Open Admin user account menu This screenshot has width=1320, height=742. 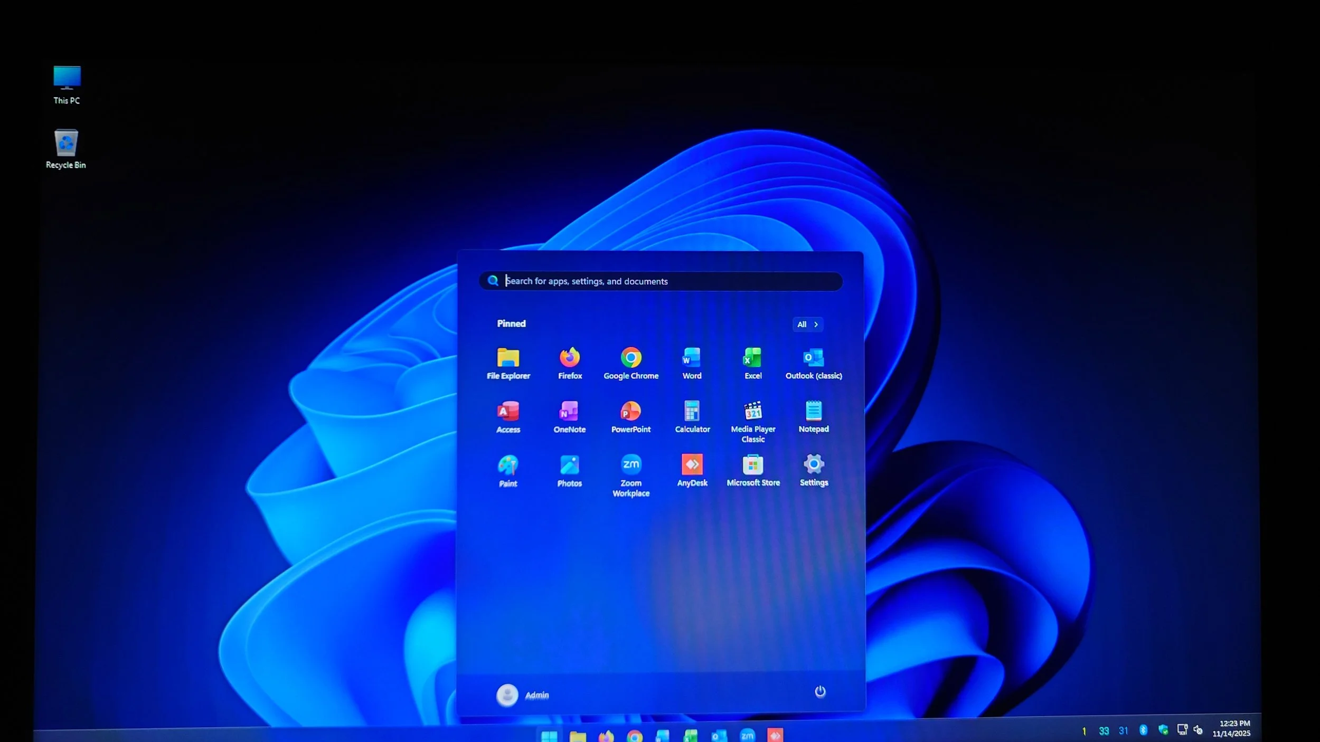point(522,695)
